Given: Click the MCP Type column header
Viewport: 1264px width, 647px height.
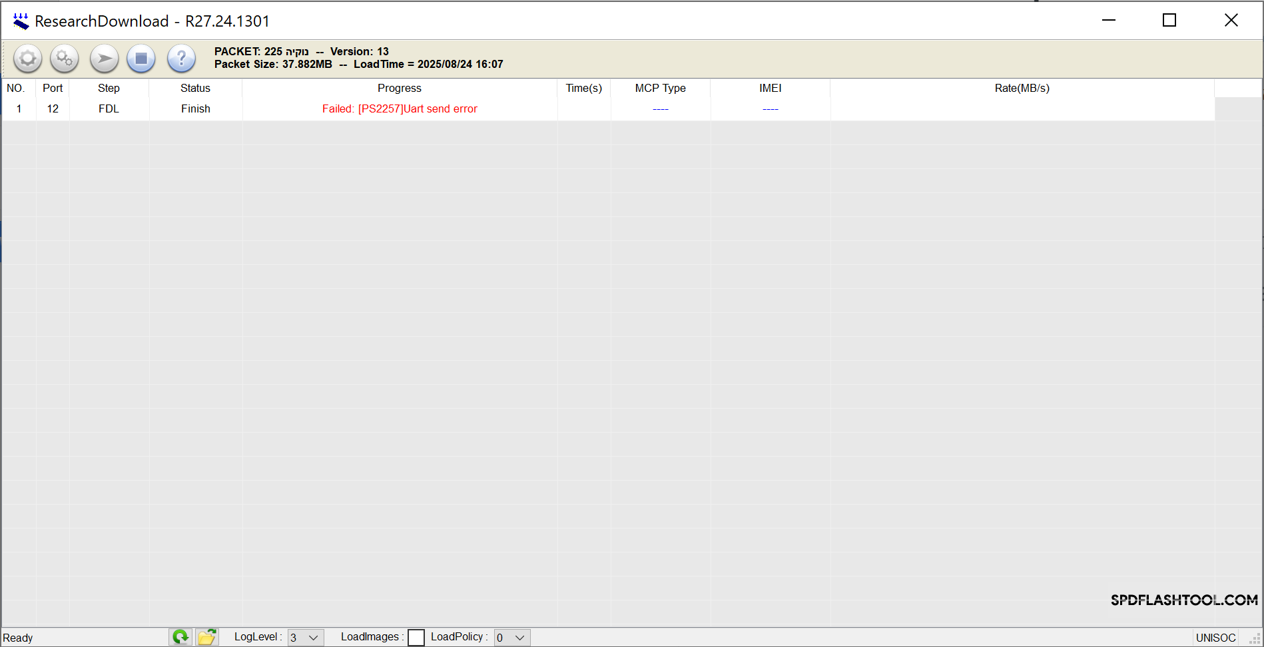Looking at the screenshot, I should (661, 88).
